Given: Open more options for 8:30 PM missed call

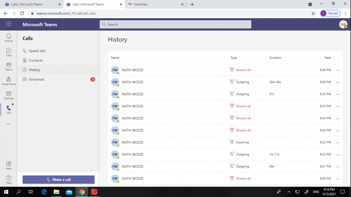Looking at the screenshot, I should click(x=338, y=179).
